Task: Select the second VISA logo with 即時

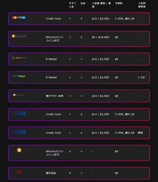Action: [19, 132]
